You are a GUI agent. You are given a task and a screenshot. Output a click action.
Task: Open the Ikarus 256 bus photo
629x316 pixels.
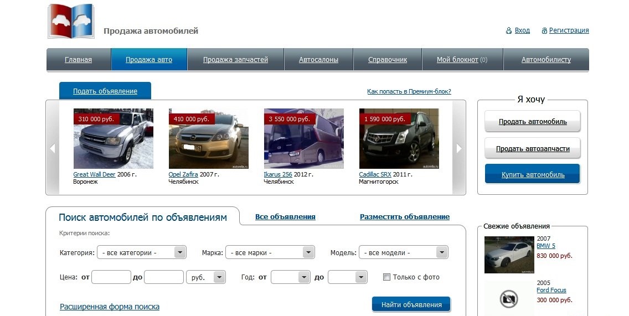coord(303,139)
